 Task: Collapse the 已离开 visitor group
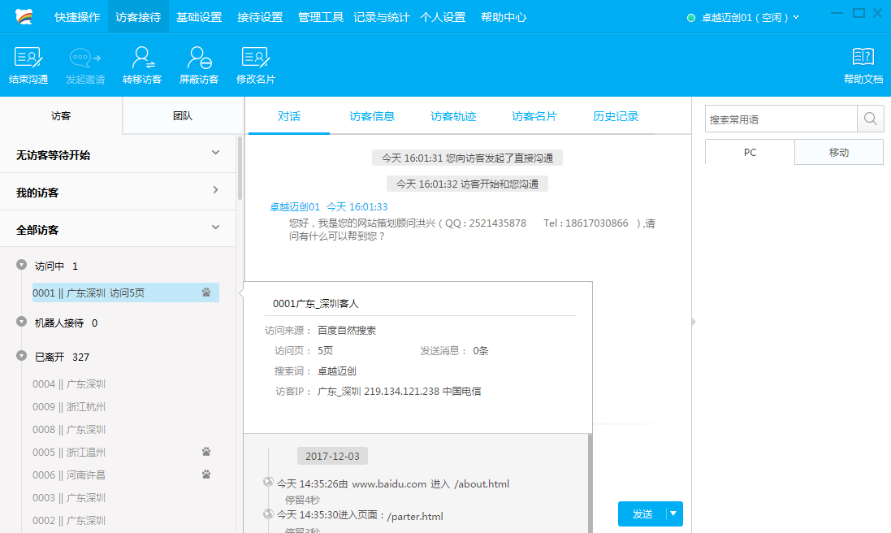pos(21,356)
